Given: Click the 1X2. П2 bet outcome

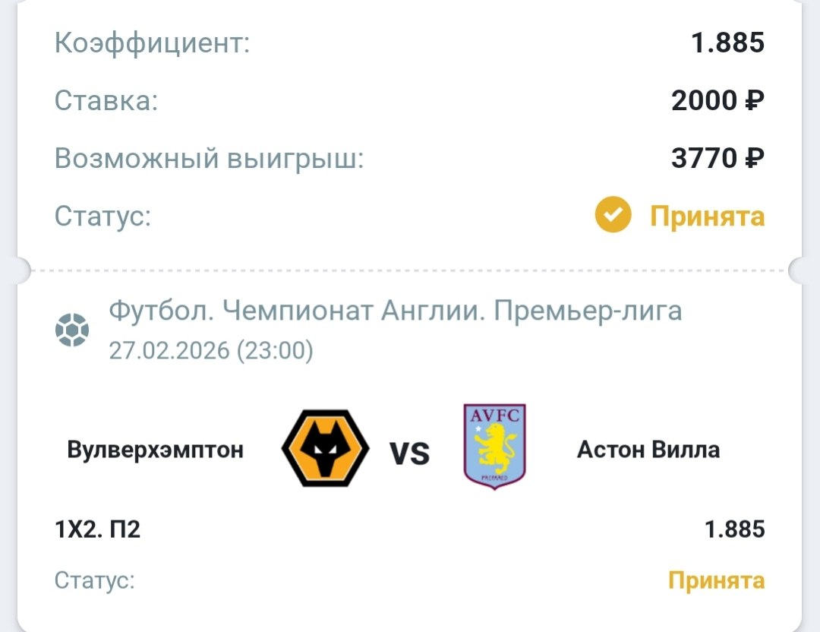Looking at the screenshot, I should 98,529.
